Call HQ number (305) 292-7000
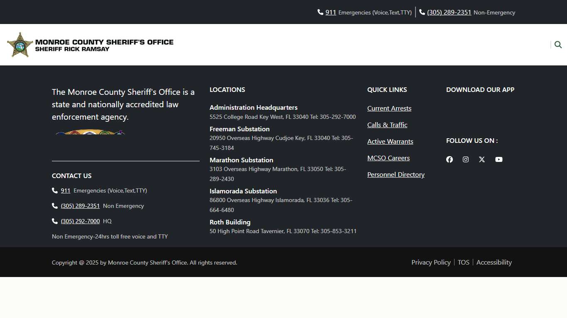Image resolution: width=567 pixels, height=318 pixels. coord(80,222)
